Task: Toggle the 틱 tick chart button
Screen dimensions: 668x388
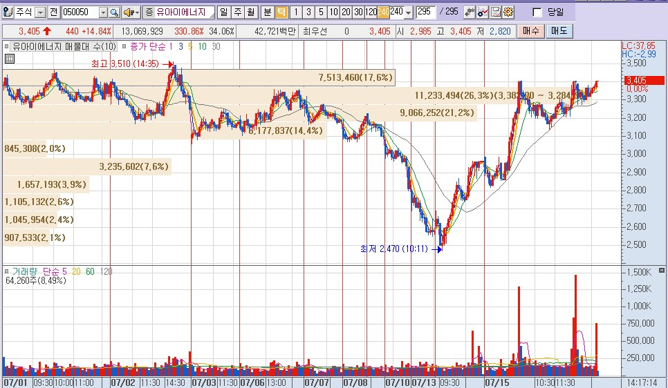Action: 281,12
